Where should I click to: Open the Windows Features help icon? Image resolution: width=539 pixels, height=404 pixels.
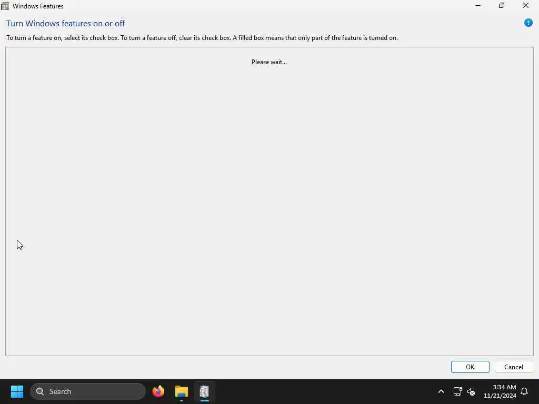click(x=528, y=23)
